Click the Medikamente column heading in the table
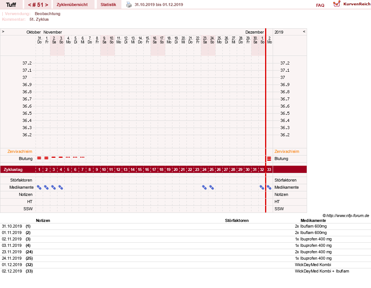The width and height of the screenshot is (371, 288). (x=313, y=220)
